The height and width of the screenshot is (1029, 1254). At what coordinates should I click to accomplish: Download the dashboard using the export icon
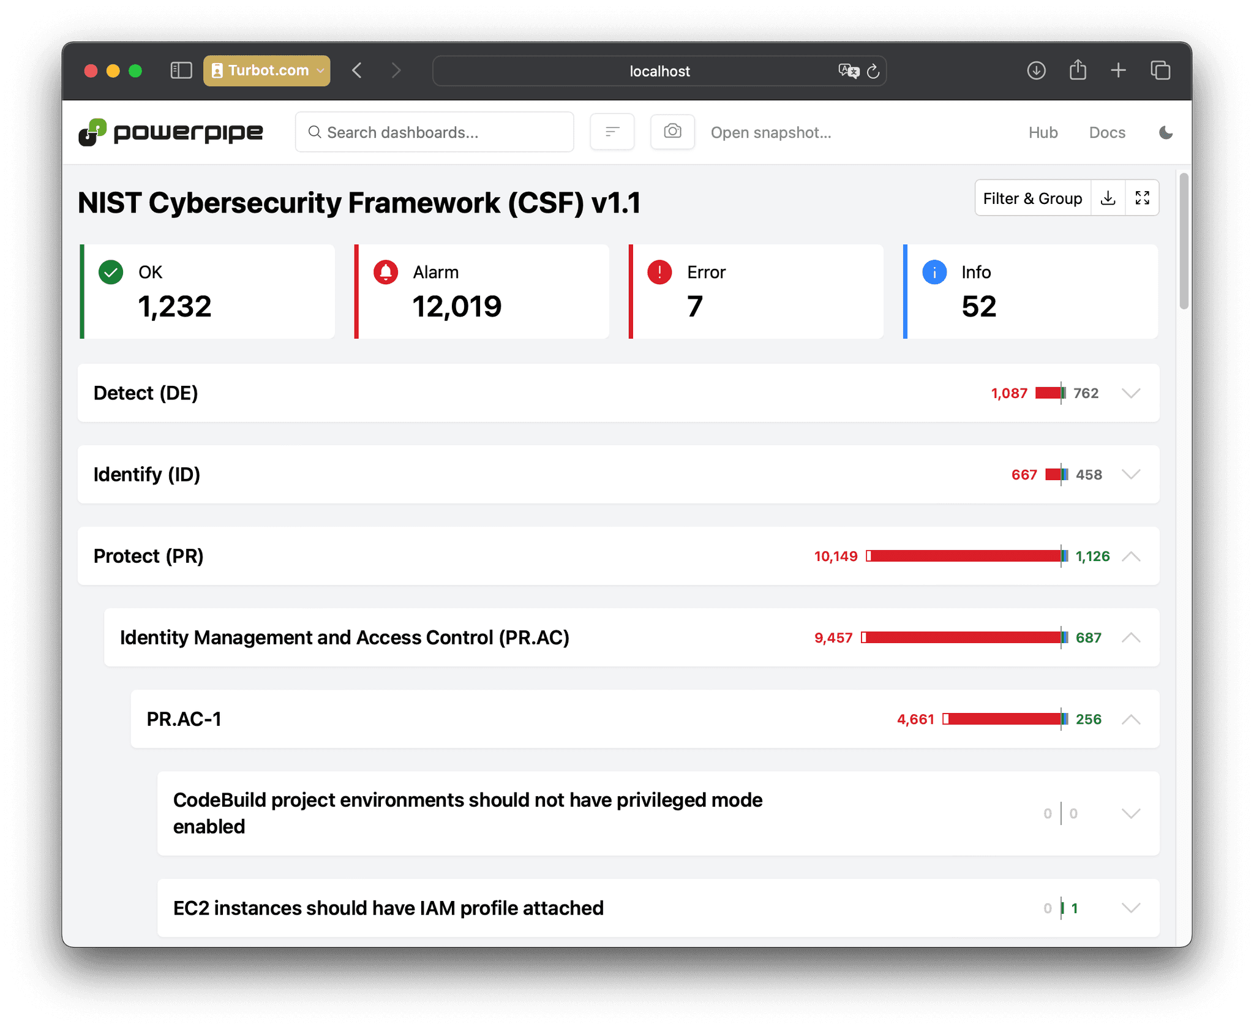1108,198
